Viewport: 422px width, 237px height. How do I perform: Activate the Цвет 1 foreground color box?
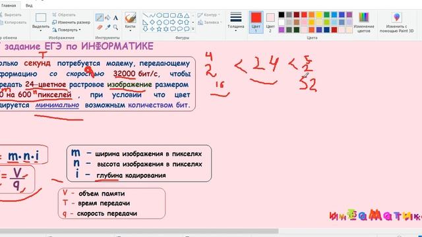(256, 22)
